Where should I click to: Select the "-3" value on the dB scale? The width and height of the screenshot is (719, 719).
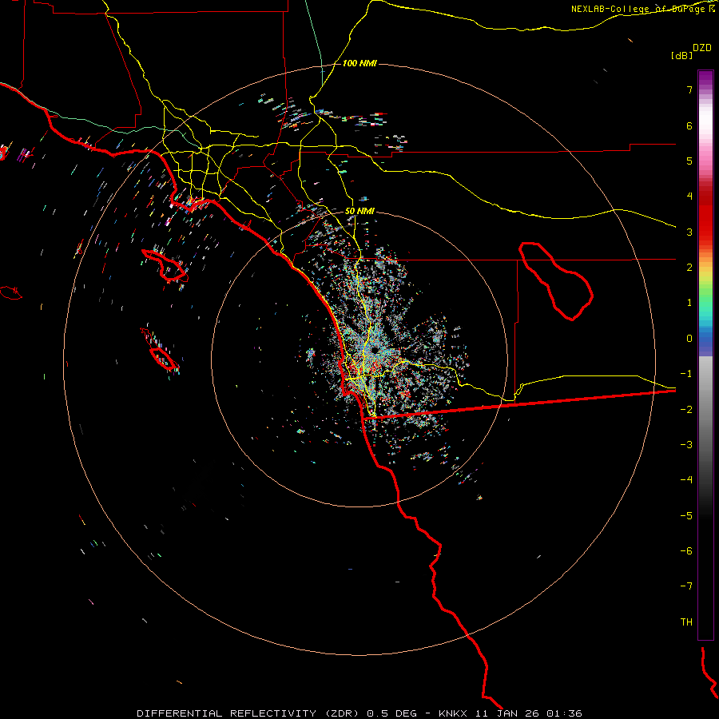click(x=686, y=445)
